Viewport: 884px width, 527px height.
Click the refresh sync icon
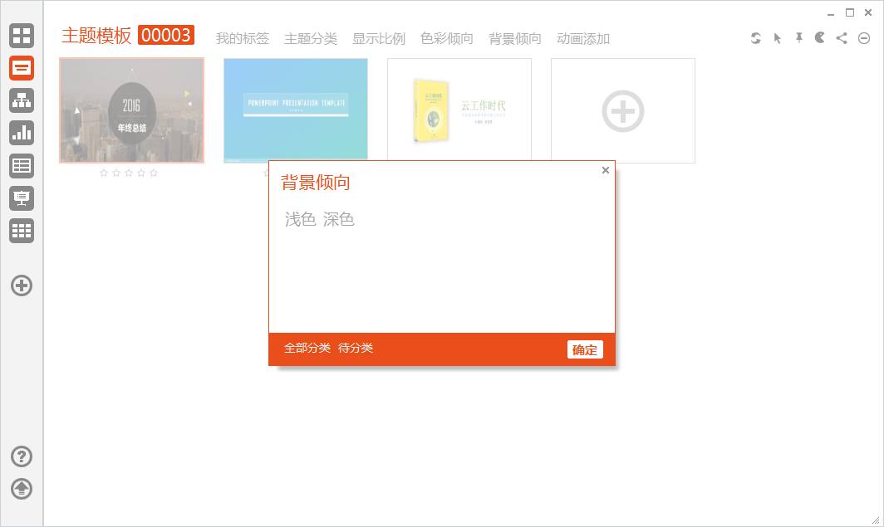click(755, 37)
